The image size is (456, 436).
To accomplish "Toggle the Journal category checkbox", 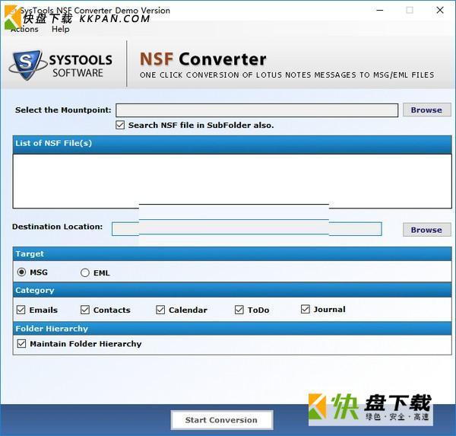I will click(306, 309).
